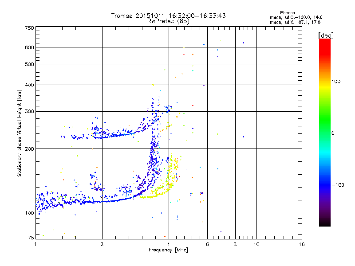Click the '300' y-axis tick label
Screen dimensions: 355x266
click(29, 112)
